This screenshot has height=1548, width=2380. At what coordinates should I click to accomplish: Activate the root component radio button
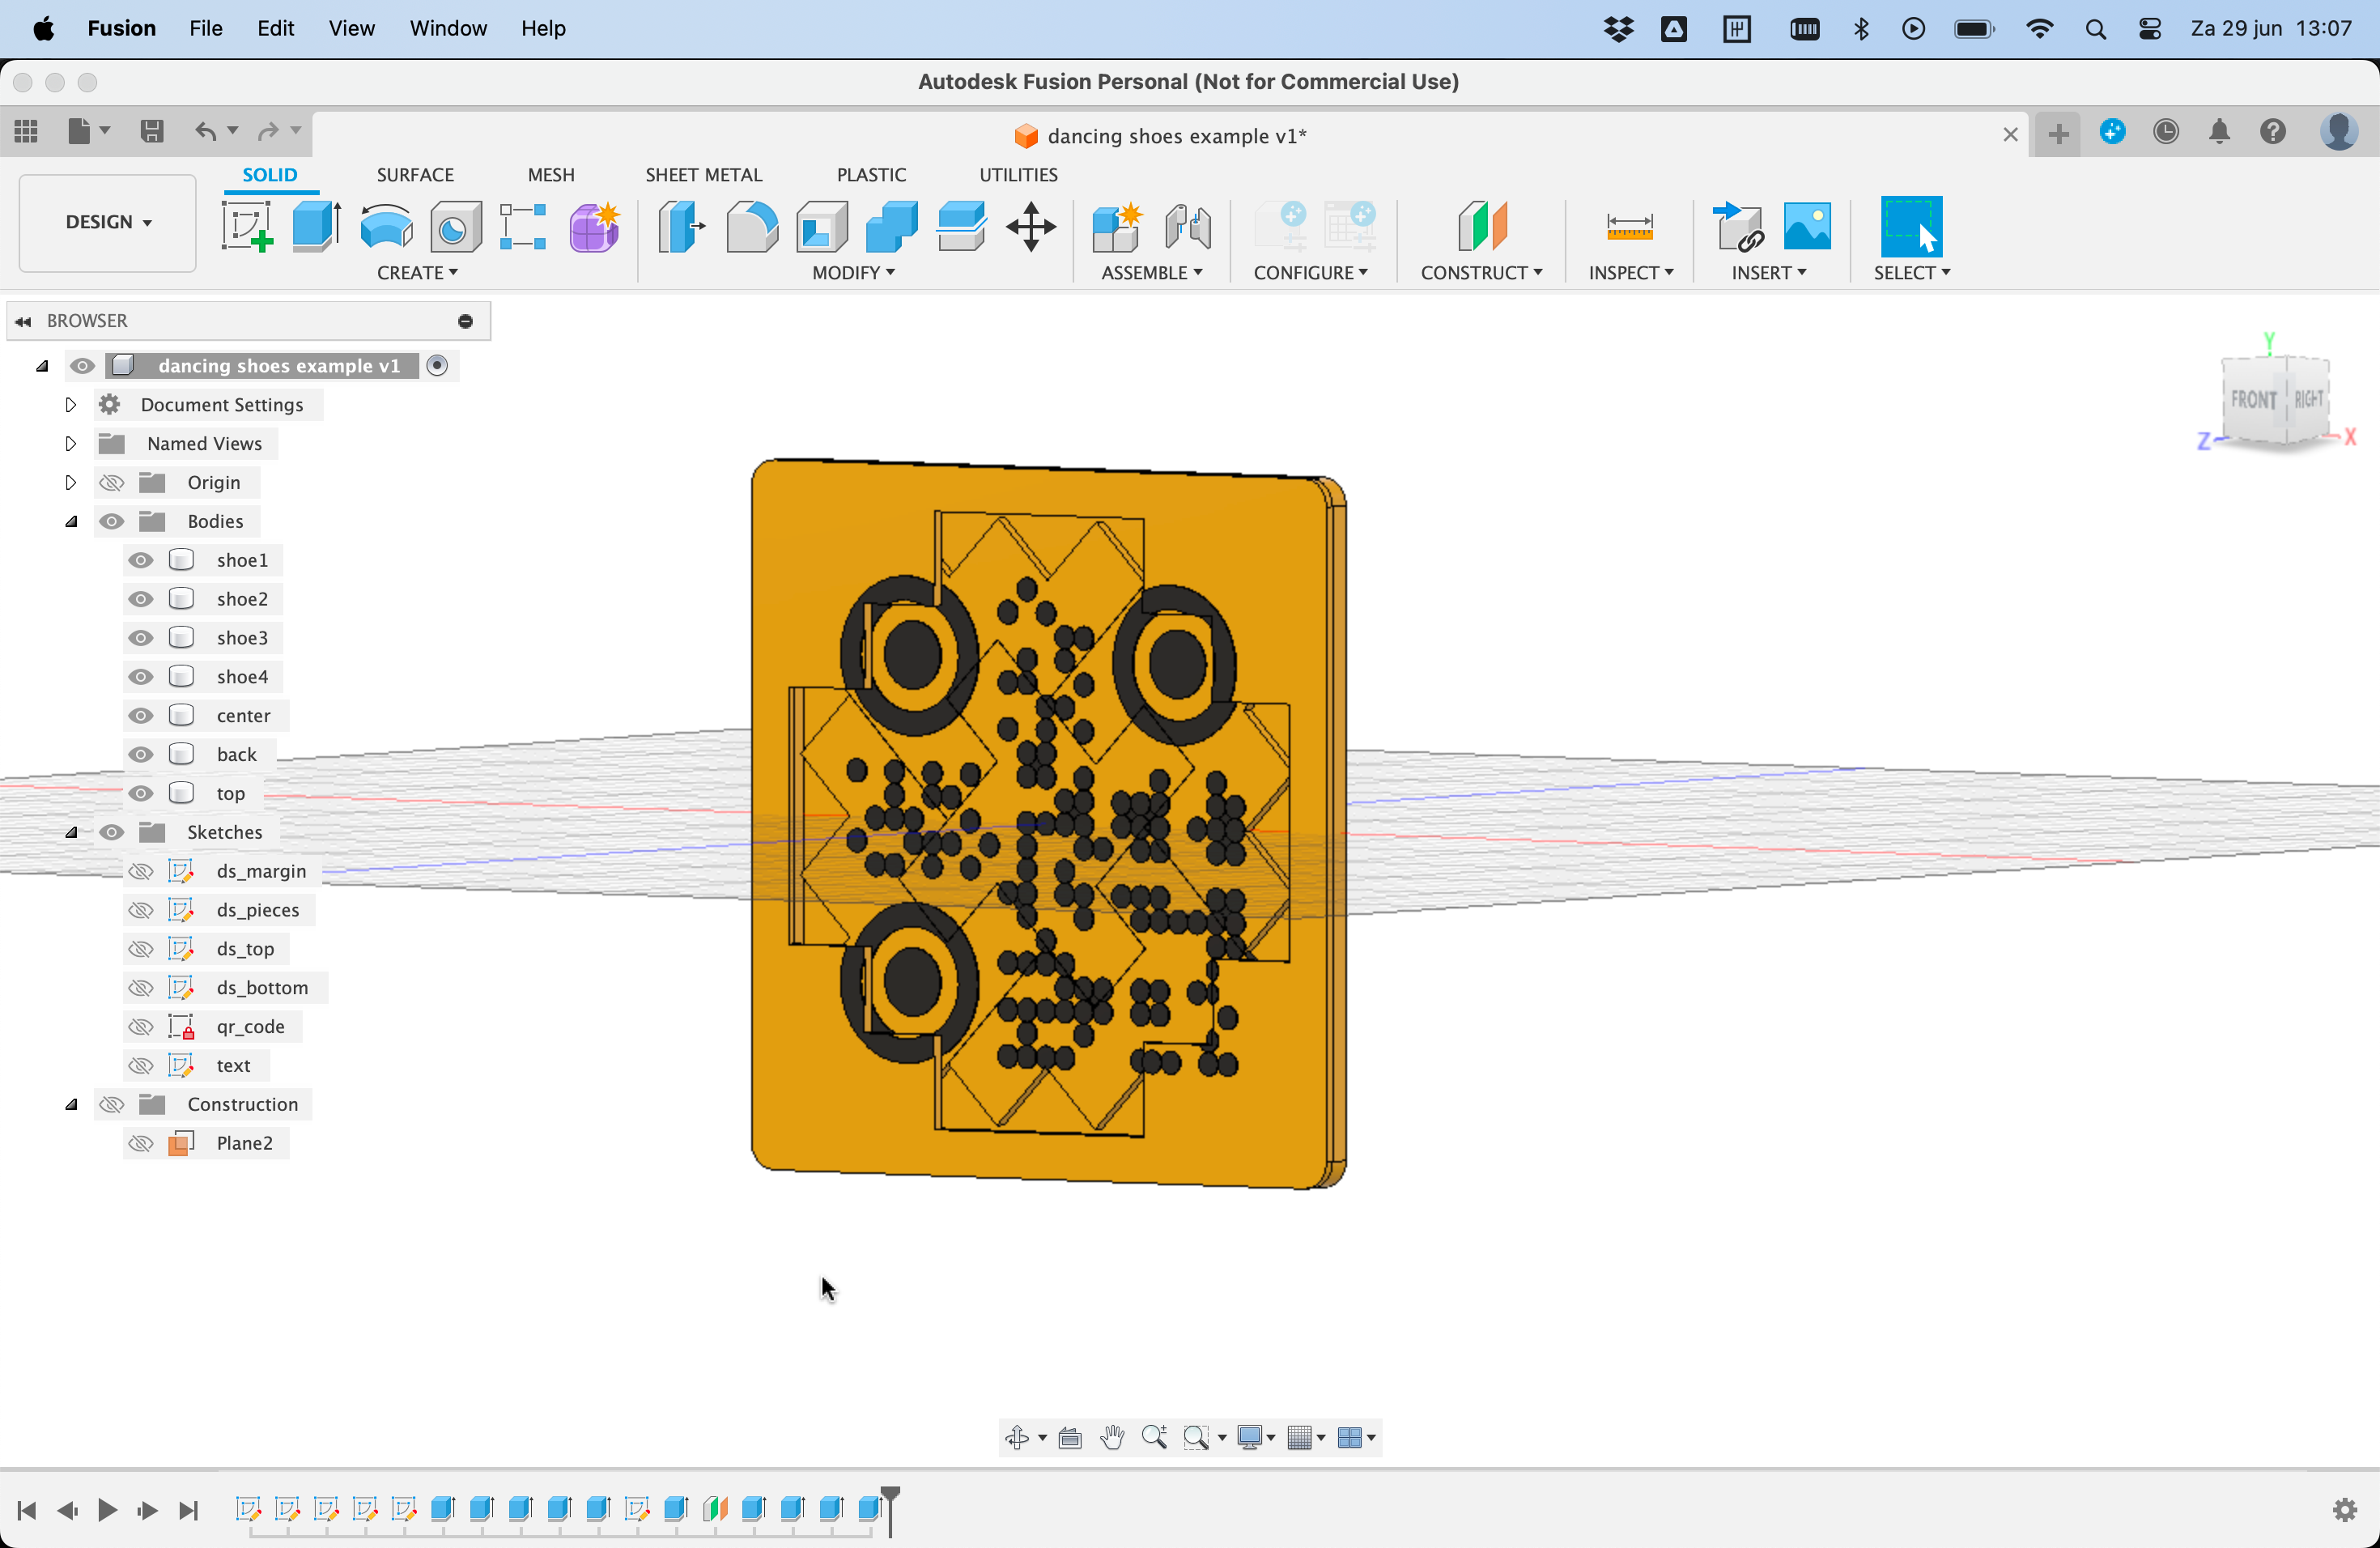[437, 366]
